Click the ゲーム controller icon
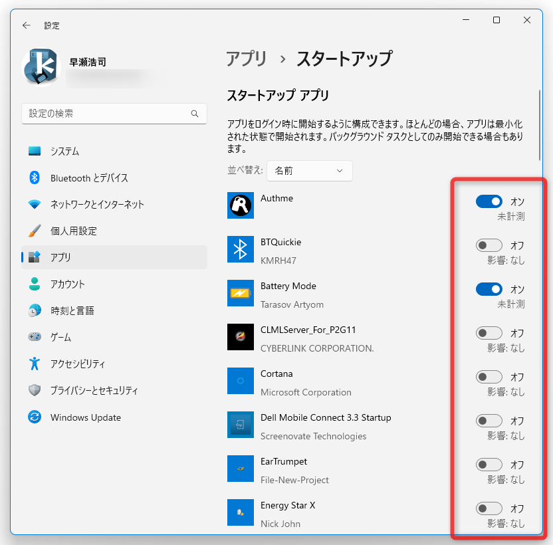 click(34, 337)
